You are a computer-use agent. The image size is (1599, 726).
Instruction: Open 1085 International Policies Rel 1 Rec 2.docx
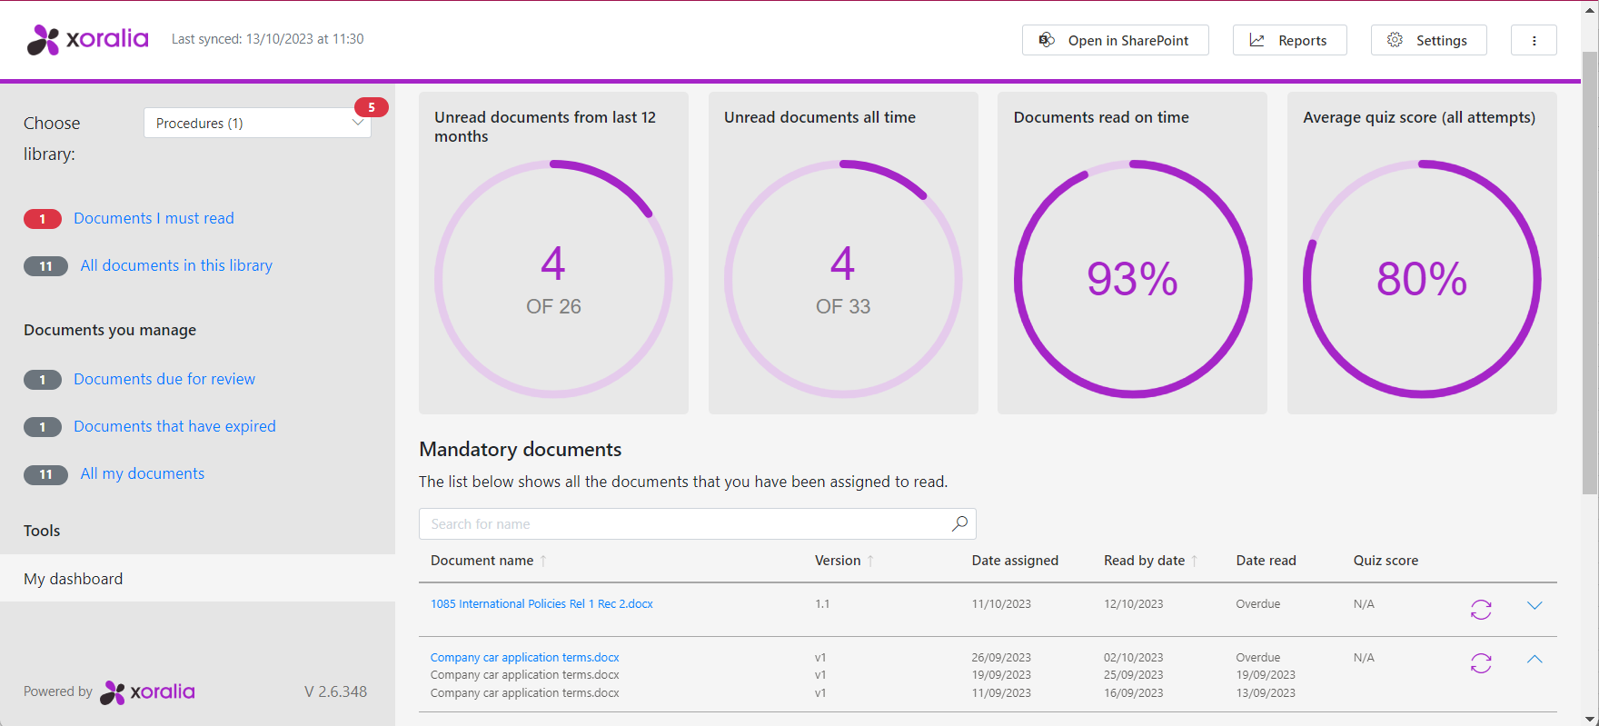coord(541,603)
